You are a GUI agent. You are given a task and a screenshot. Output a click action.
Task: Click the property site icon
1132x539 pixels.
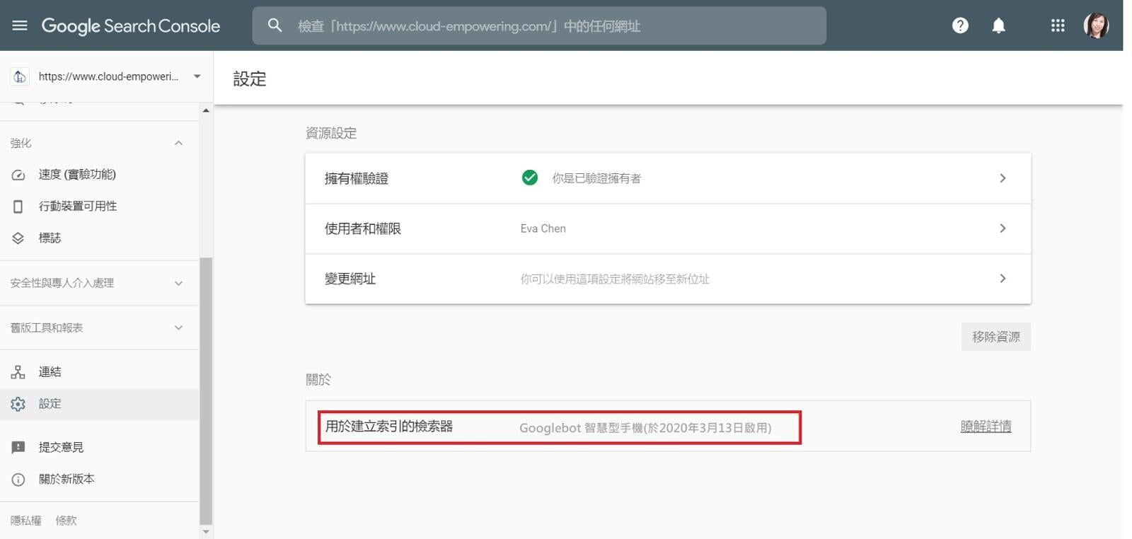[20, 76]
